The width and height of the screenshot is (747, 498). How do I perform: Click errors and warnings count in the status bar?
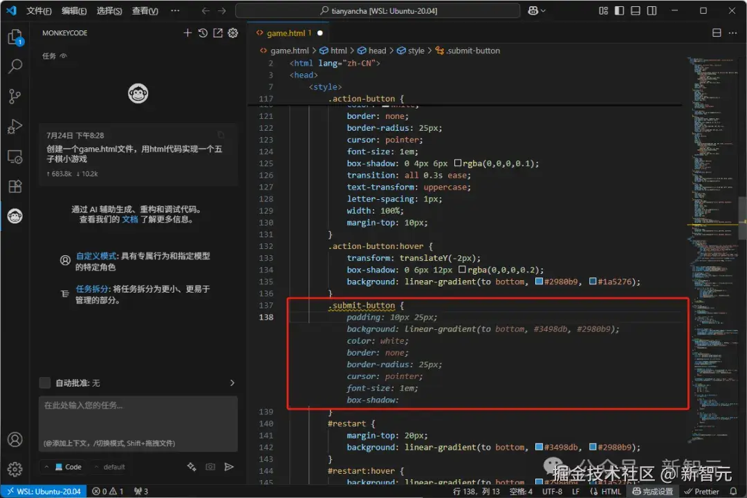(108, 491)
